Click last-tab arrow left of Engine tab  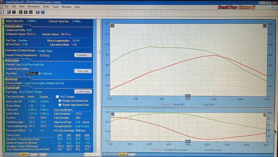tap(16, 155)
